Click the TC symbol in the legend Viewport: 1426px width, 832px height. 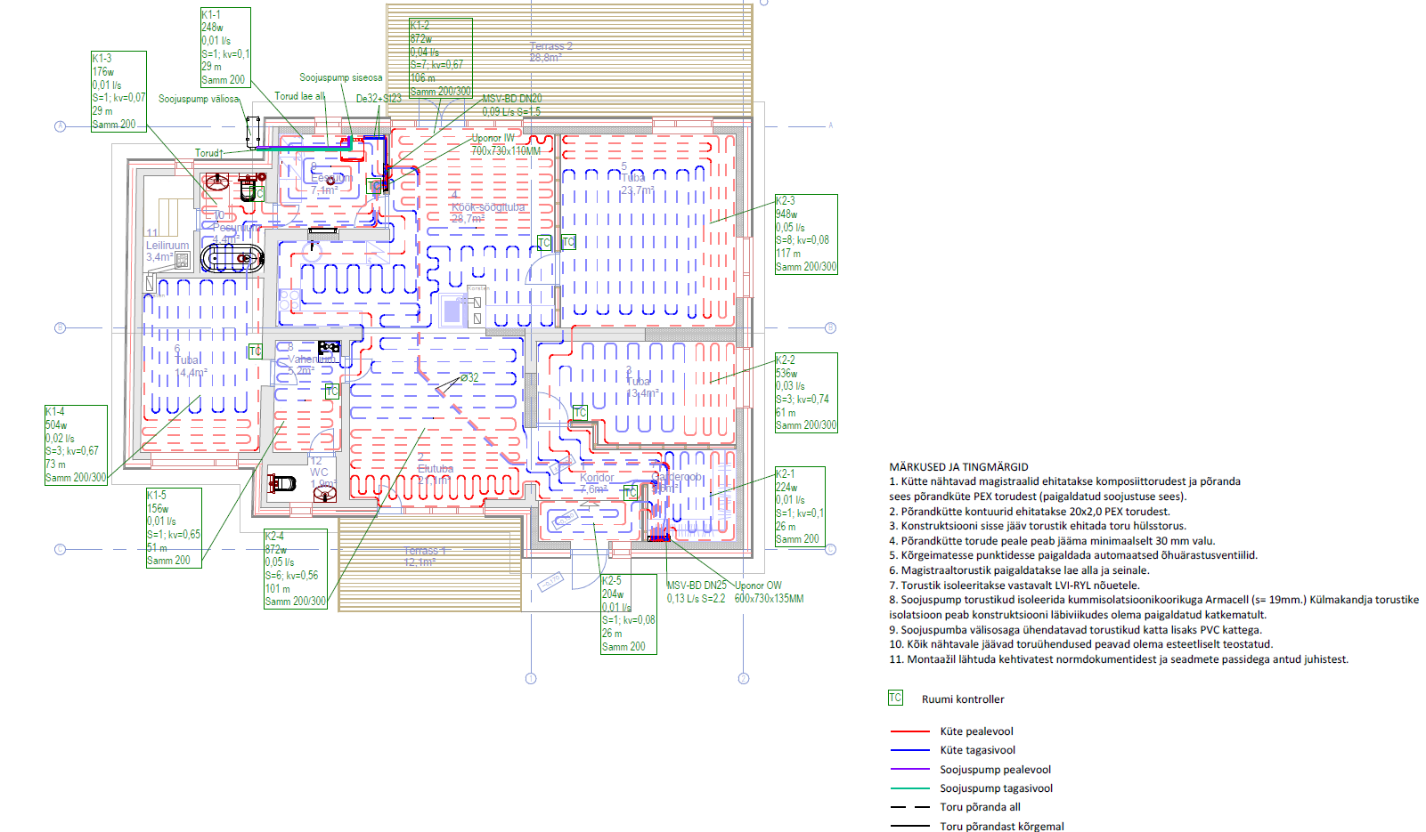click(895, 698)
